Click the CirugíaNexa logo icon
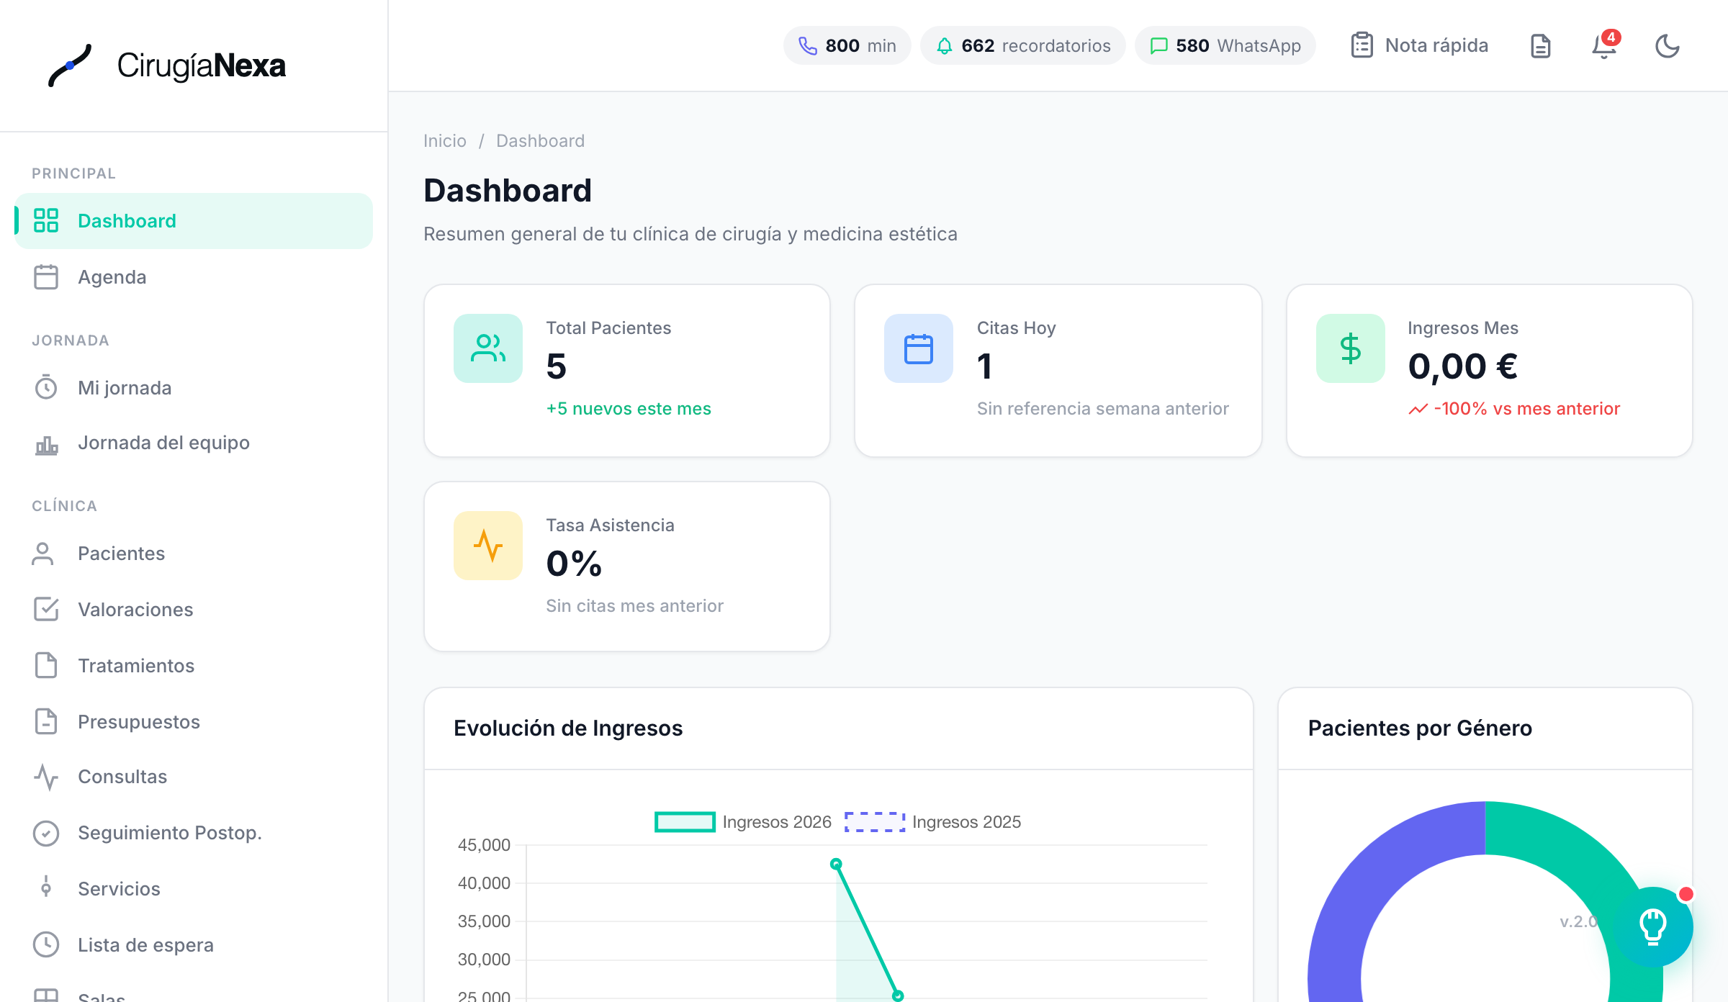This screenshot has width=1728, height=1002. click(70, 66)
